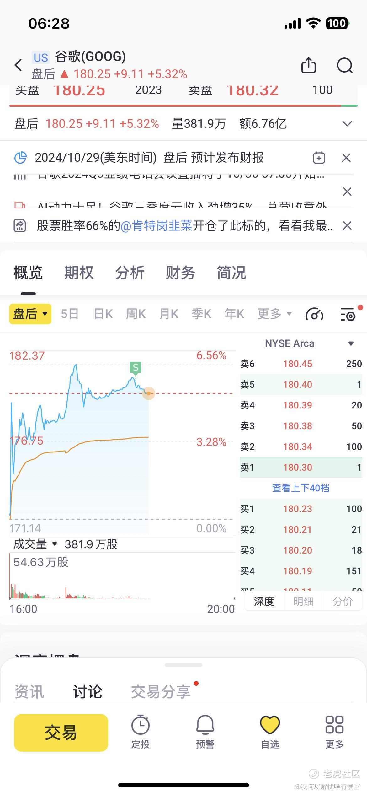The height and width of the screenshot is (795, 367).
Task: Select 明细 order book view
Action: click(x=303, y=601)
